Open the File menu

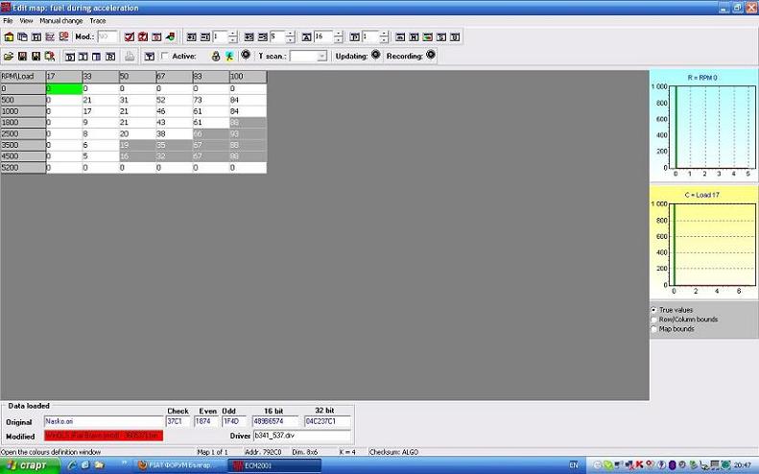click(x=8, y=20)
